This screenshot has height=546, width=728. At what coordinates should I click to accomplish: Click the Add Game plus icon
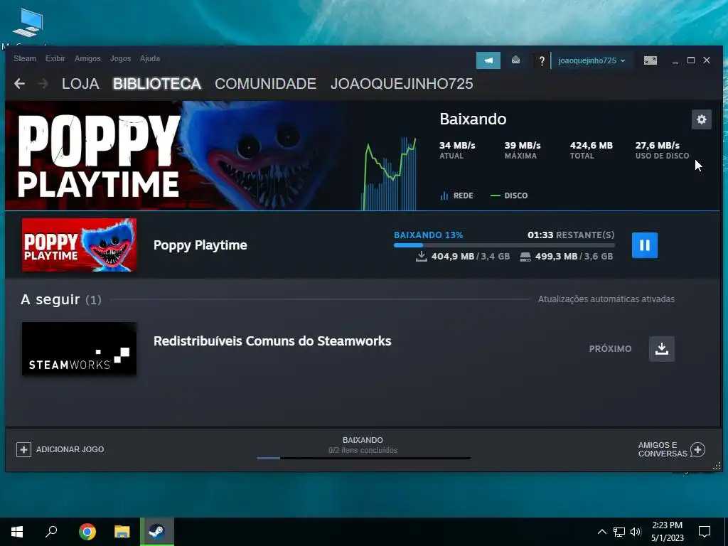23,449
